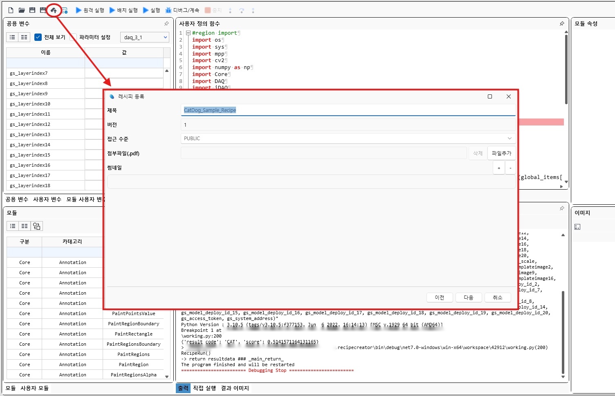Switch to the 사용자 변수 tab
615x396 pixels.
(x=47, y=199)
